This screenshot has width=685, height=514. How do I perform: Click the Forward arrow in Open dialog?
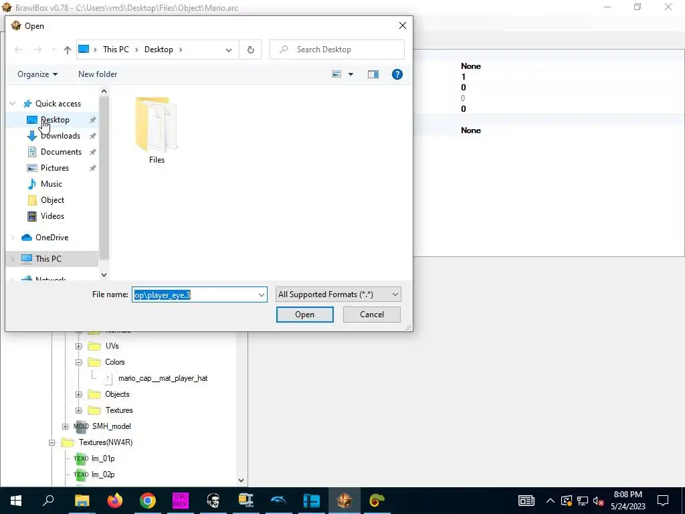point(38,50)
